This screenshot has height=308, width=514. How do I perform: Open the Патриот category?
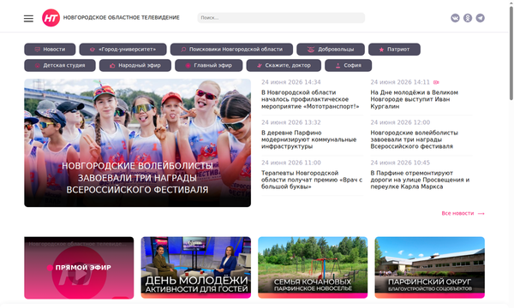point(394,49)
